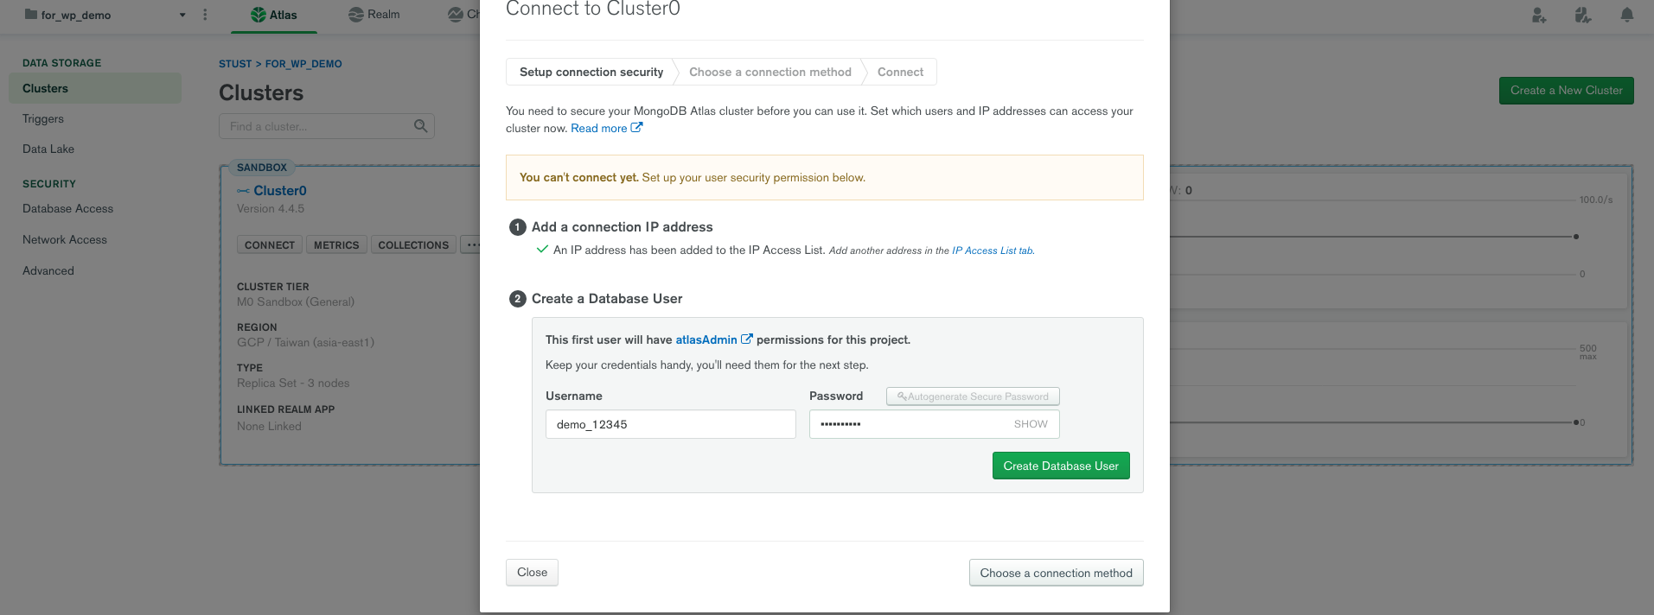The image size is (1654, 615).
Task: Open the alerts bell icon
Action: pos(1627,15)
